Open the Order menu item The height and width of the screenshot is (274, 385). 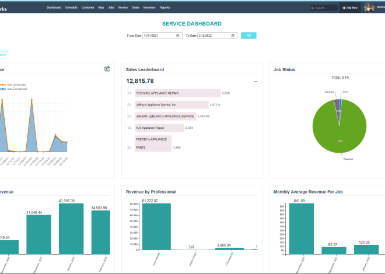click(135, 8)
